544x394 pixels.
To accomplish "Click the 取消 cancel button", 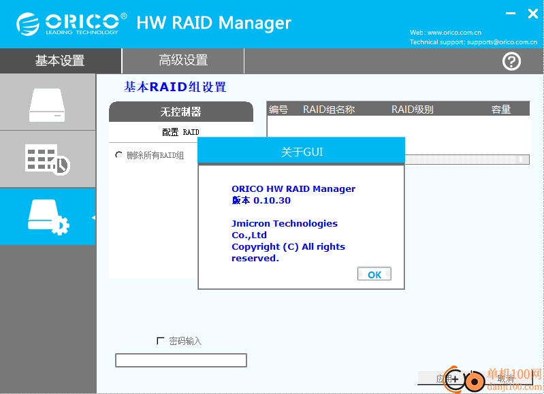I will click(x=506, y=378).
